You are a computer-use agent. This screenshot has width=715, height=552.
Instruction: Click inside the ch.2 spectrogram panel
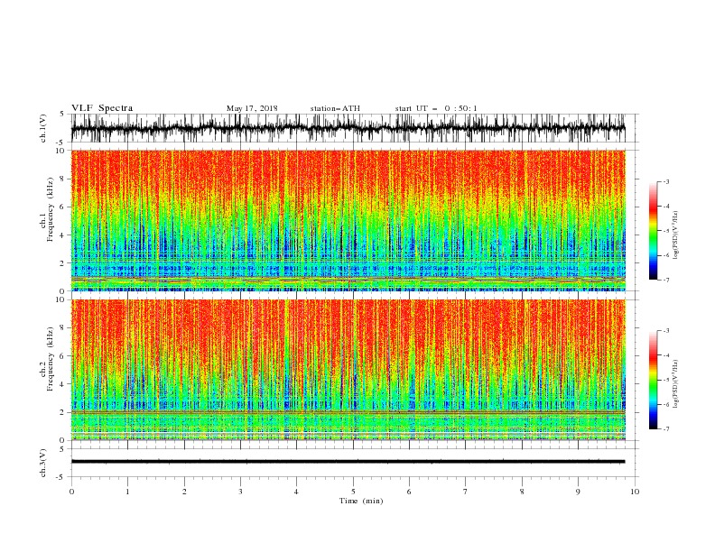[348, 370]
